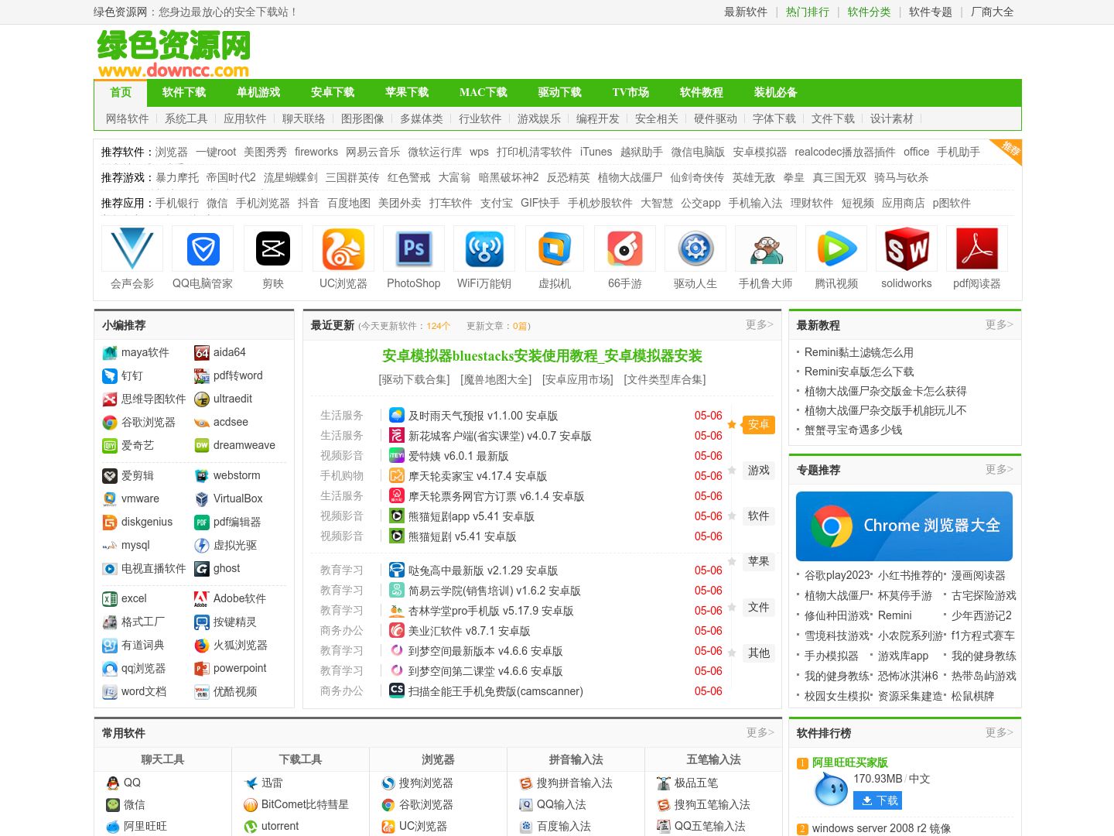Click 红色警戒 in 推荐游戏 row
Screen dimensions: 1114x836
[409, 177]
